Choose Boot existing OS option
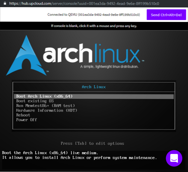Image resolution: width=188 pixels, height=172 pixels. tap(35, 101)
